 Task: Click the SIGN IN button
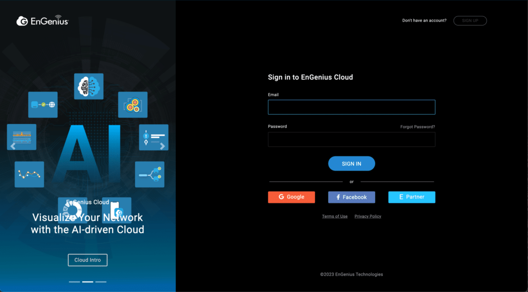click(x=352, y=164)
